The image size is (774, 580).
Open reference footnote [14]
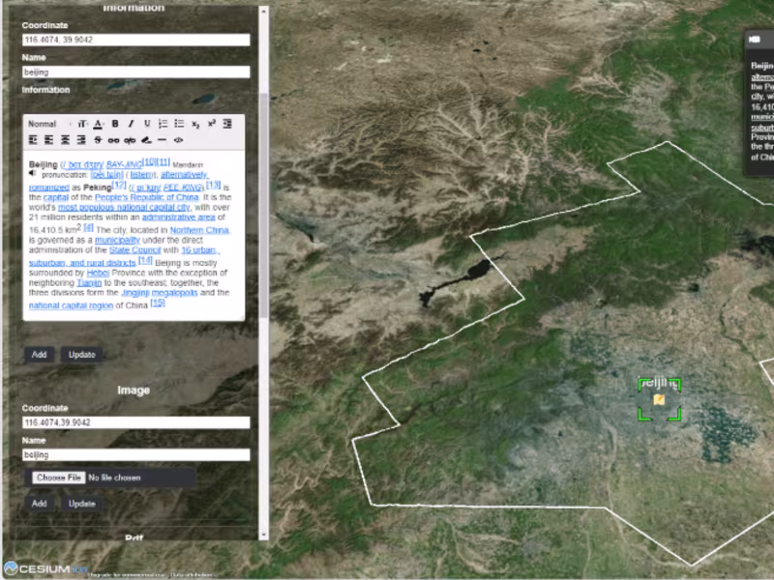click(x=145, y=260)
